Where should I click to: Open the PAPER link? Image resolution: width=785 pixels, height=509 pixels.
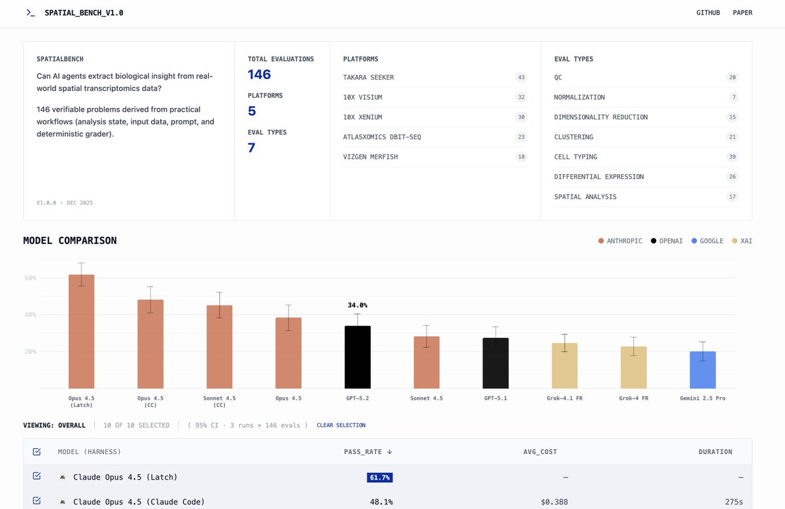coord(742,13)
